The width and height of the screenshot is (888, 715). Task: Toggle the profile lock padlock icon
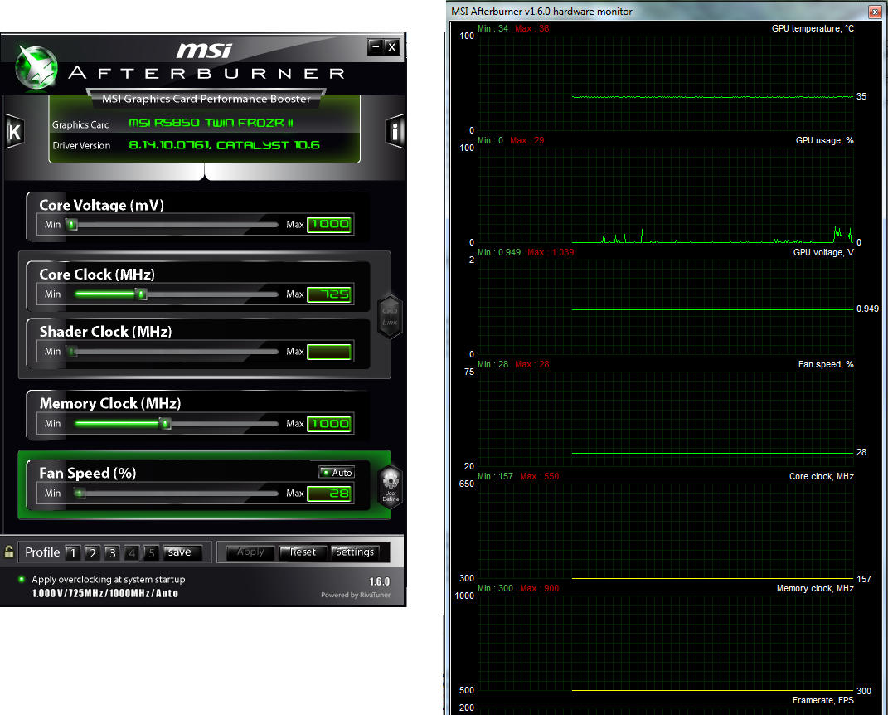(9, 552)
